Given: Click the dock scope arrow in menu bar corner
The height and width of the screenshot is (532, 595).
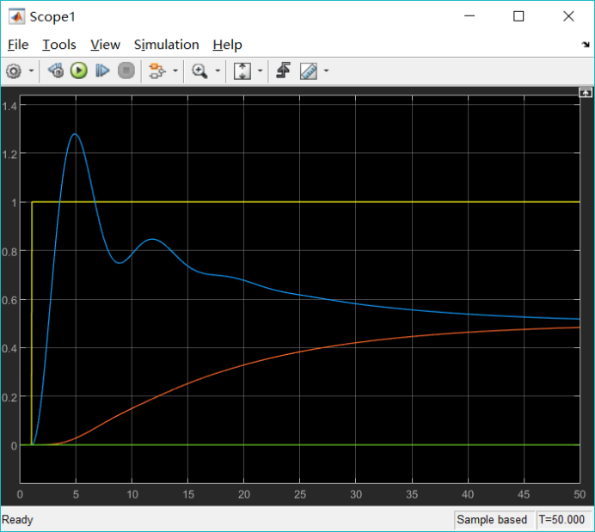Looking at the screenshot, I should tap(586, 45).
